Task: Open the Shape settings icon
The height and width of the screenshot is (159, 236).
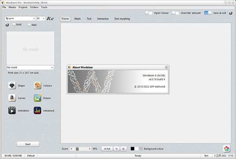Action: (x=12, y=85)
